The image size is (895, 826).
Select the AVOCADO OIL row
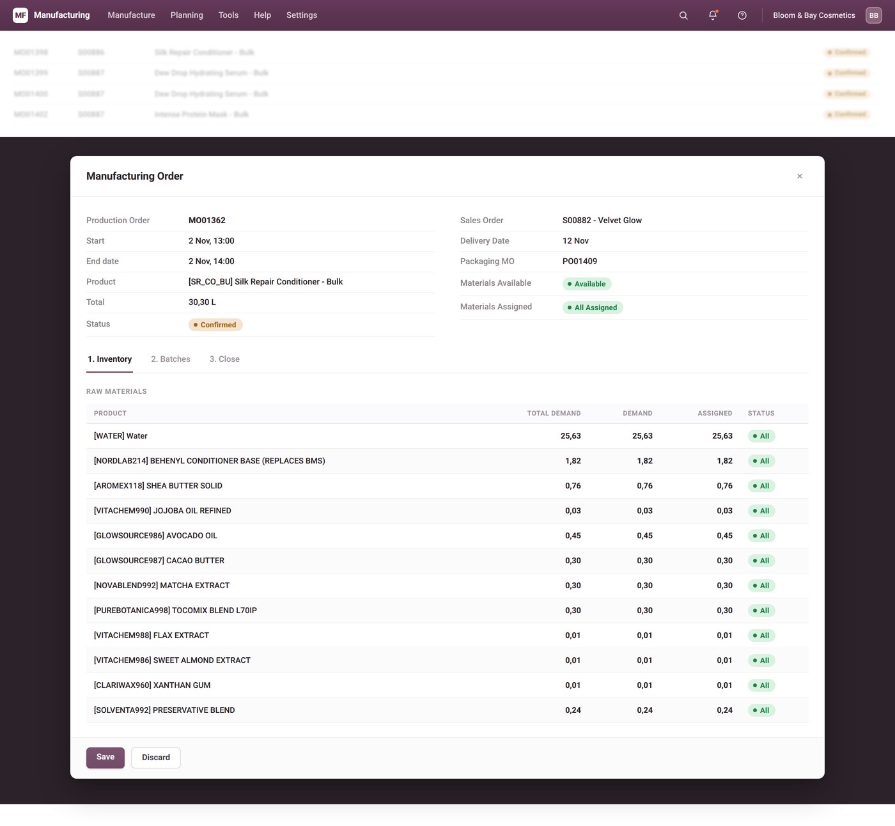[447, 536]
